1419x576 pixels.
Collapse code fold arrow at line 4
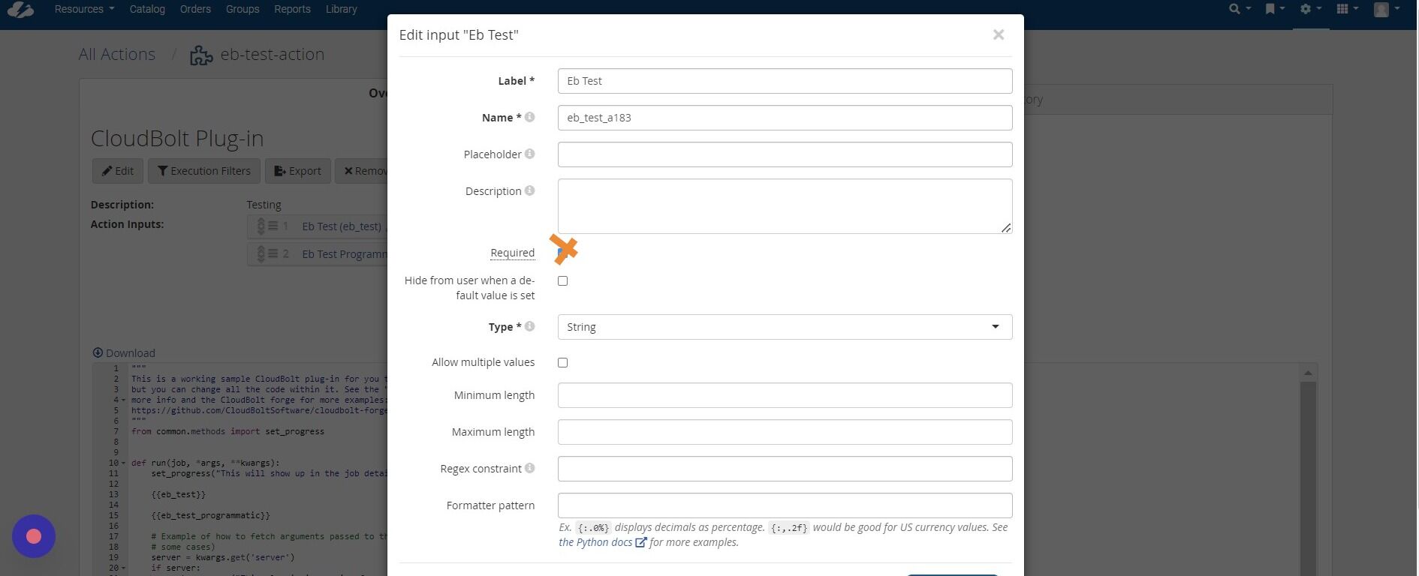click(x=124, y=400)
